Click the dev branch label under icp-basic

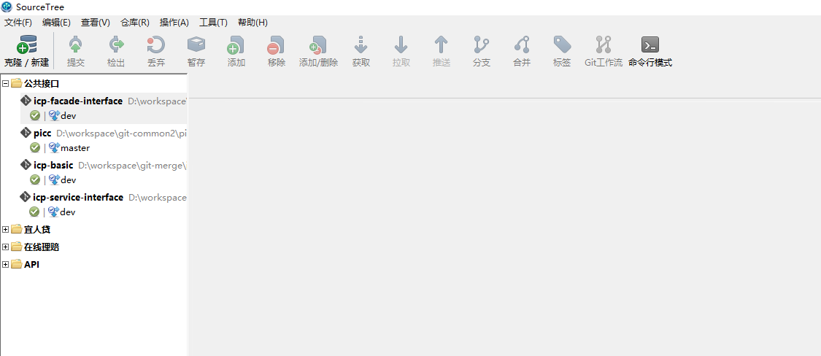click(69, 180)
